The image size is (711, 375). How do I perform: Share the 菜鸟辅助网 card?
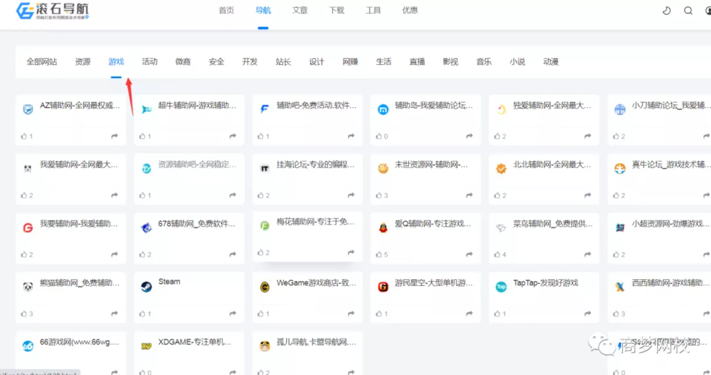point(588,255)
